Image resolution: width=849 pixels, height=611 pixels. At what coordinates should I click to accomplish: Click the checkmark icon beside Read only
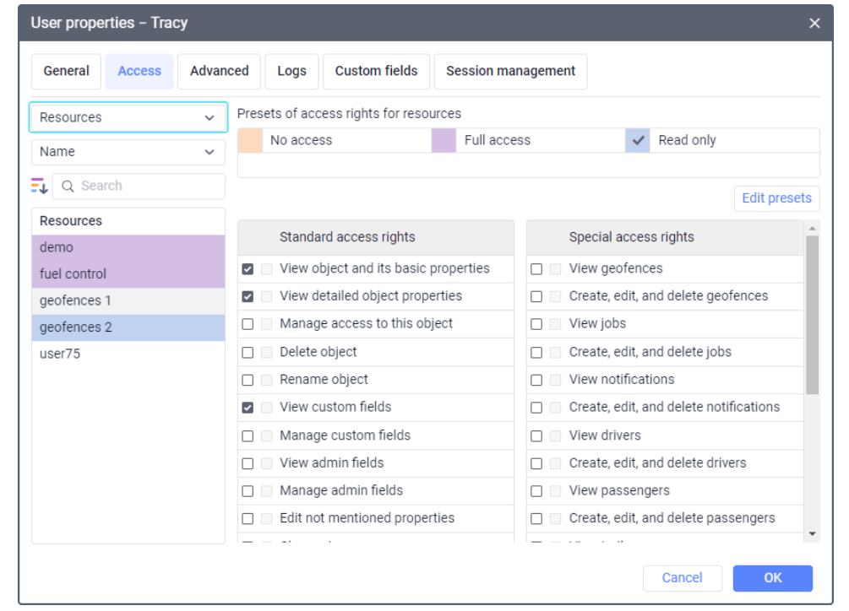point(638,141)
